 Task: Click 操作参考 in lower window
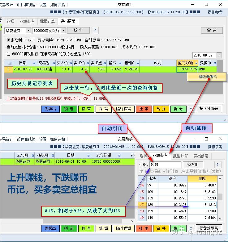click(x=215, y=147)
